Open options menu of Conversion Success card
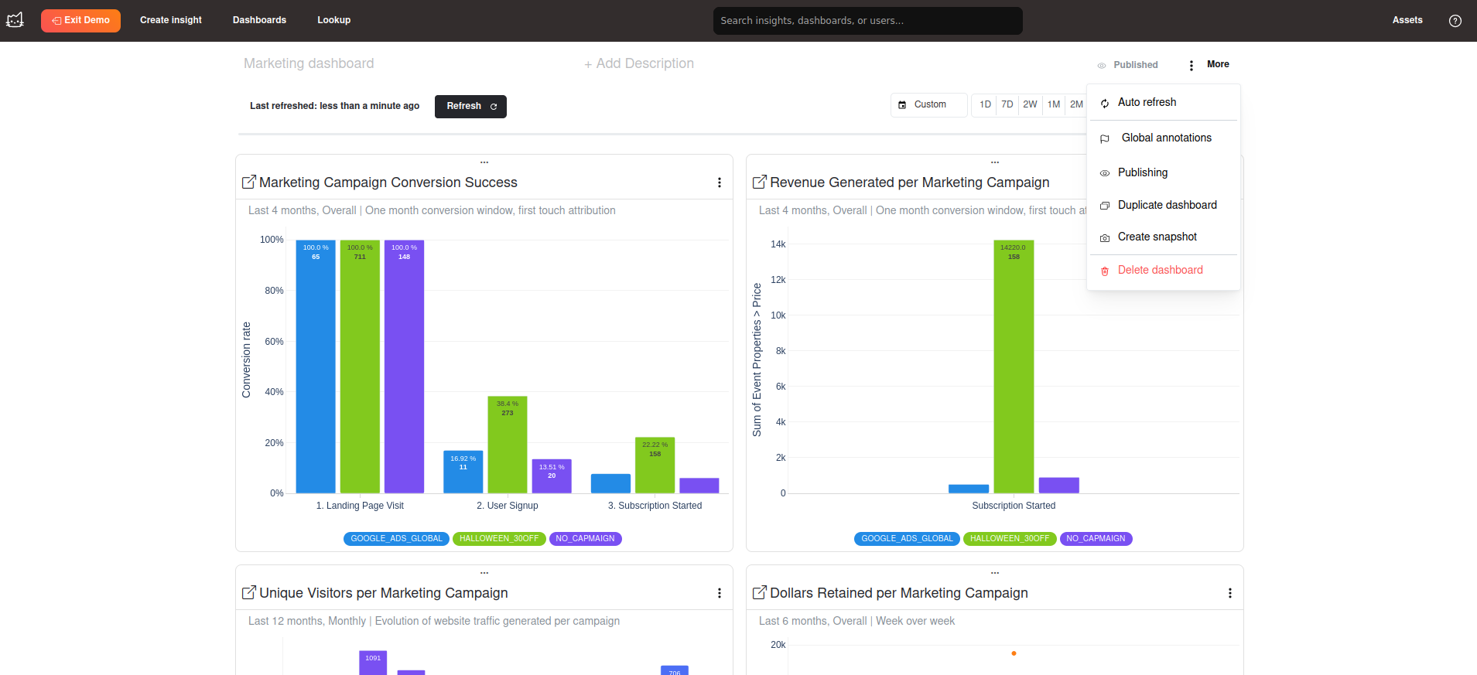Viewport: 1477px width, 675px height. point(719,182)
